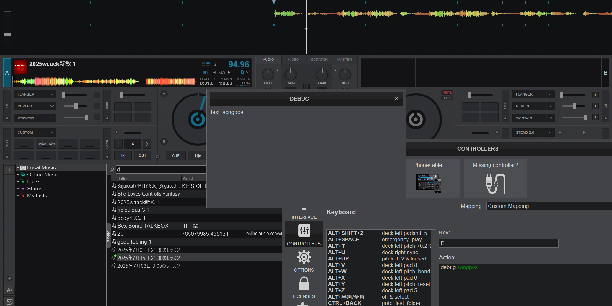
Task: Expand the Local Music folder
Action: point(18,167)
